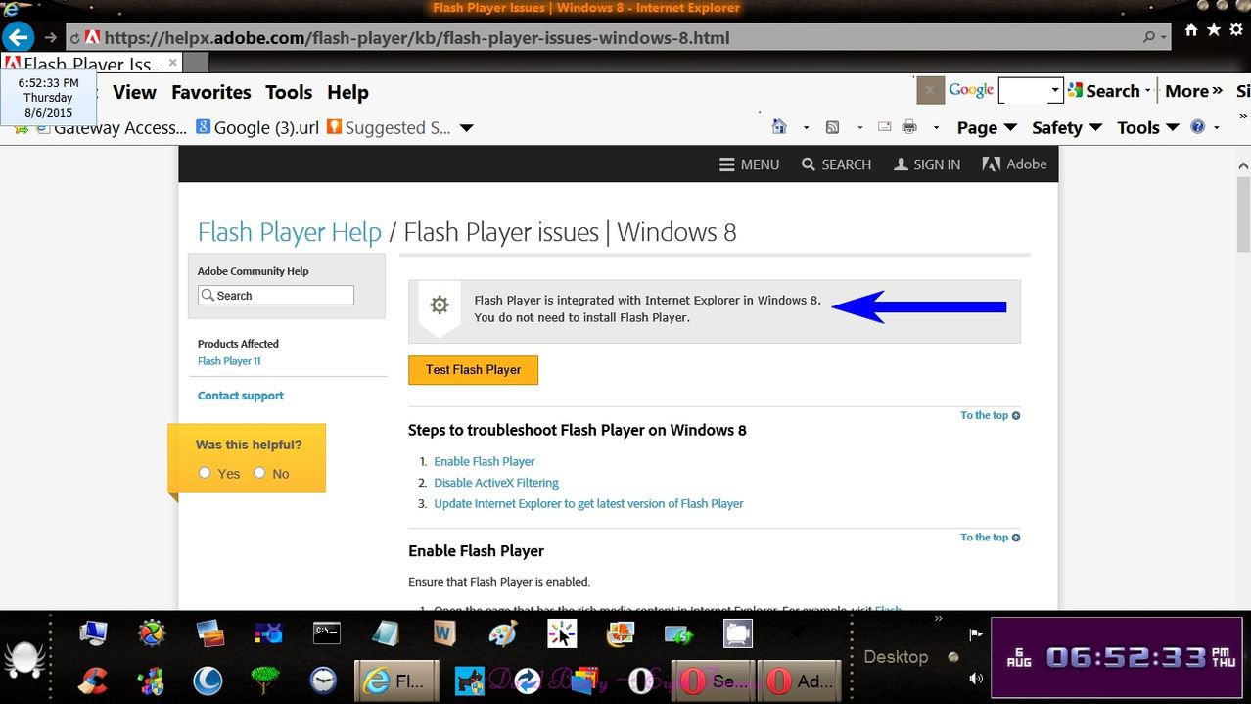Screen dimensions: 1251x704
Task: Open IE home via top-right house icon
Action: click(1191, 31)
